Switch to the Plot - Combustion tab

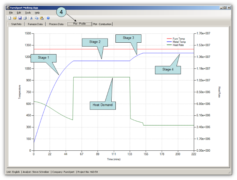click(102, 24)
